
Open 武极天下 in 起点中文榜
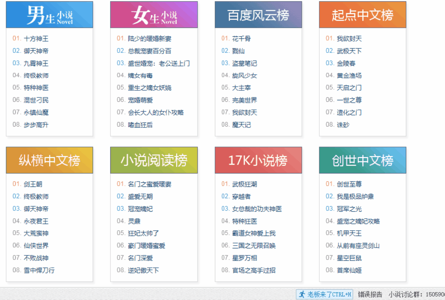pos(349,51)
